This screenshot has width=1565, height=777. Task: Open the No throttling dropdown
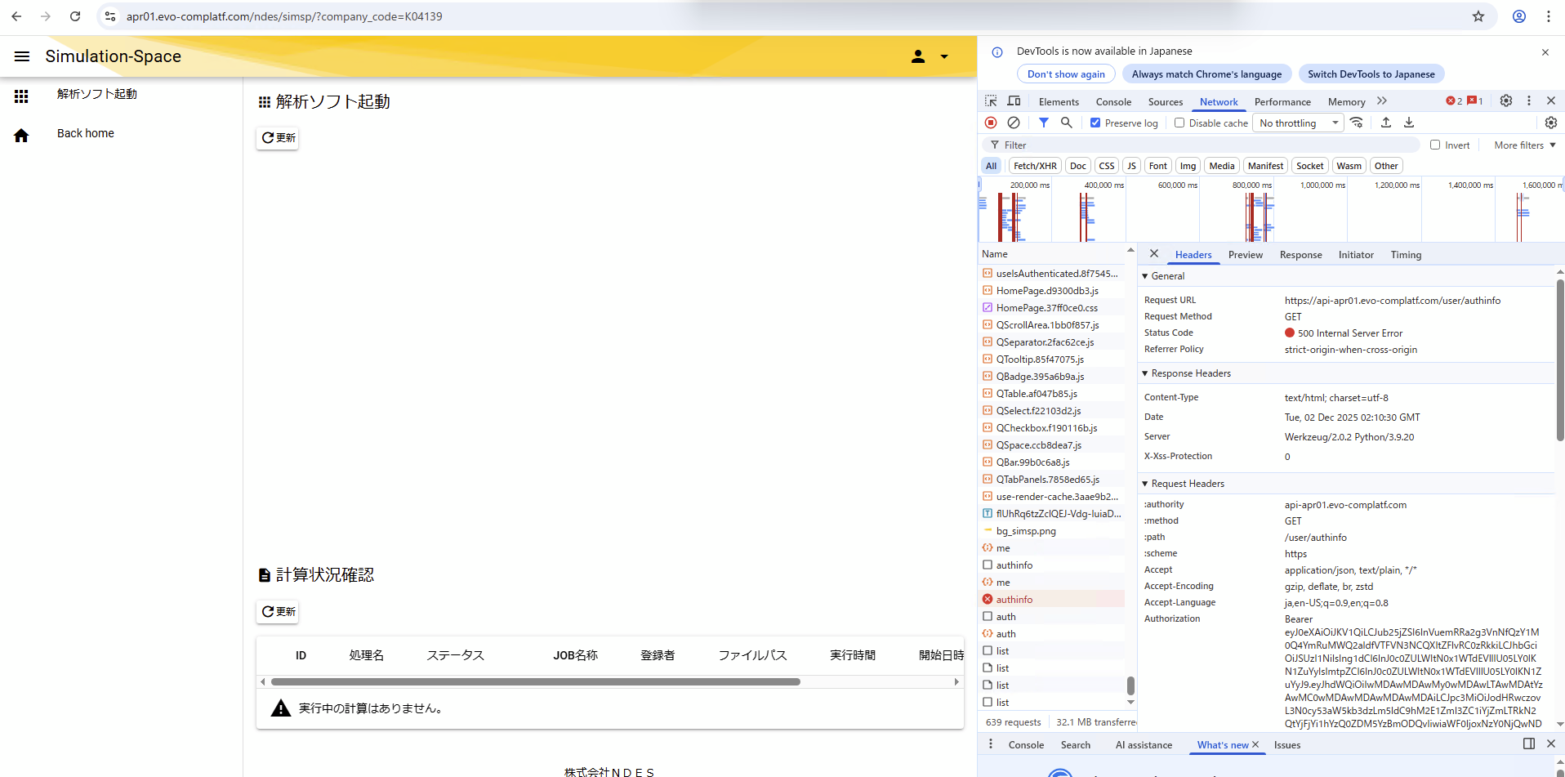click(1299, 123)
